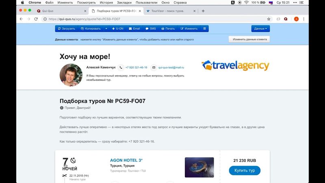Open the Данные dropdown
This screenshot has width=325, height=183.
(x=260, y=28)
